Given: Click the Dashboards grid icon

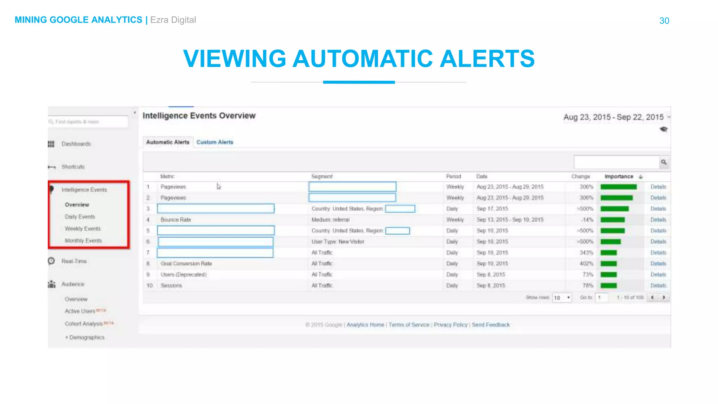Looking at the screenshot, I should [51, 144].
